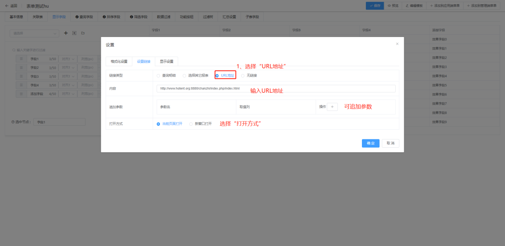Click the plus icon to add parameter row
Screen dimensions: 505x246
332,107
